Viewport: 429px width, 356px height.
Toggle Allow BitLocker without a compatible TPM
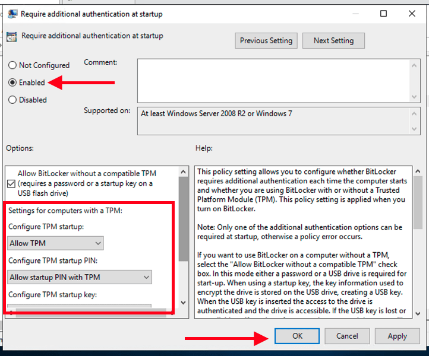[12, 183]
